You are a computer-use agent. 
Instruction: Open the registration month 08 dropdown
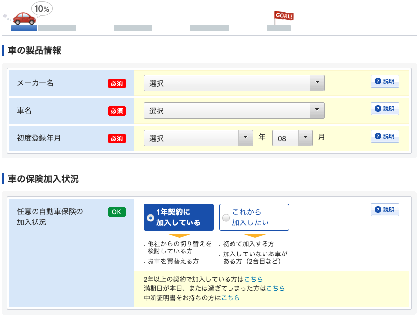292,138
